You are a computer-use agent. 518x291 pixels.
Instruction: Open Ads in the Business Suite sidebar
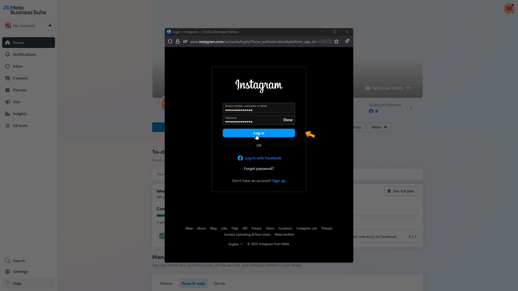pos(29,102)
